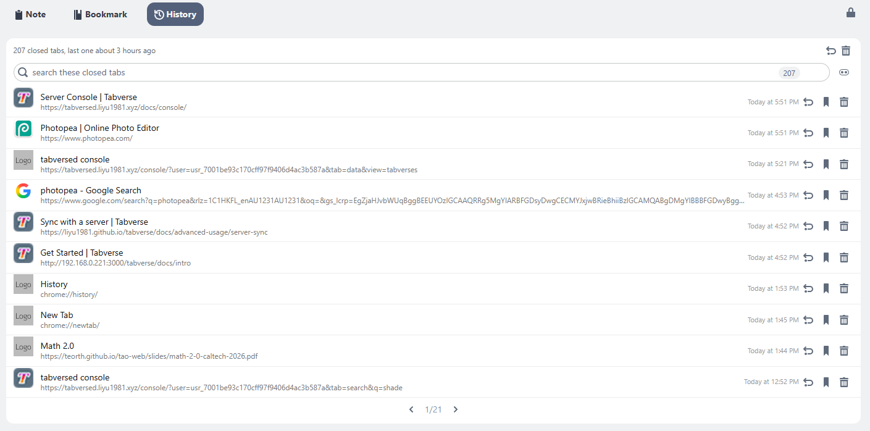This screenshot has width=870, height=431.
Task: Restore the photopea - Google Search tab
Action: coord(808,195)
